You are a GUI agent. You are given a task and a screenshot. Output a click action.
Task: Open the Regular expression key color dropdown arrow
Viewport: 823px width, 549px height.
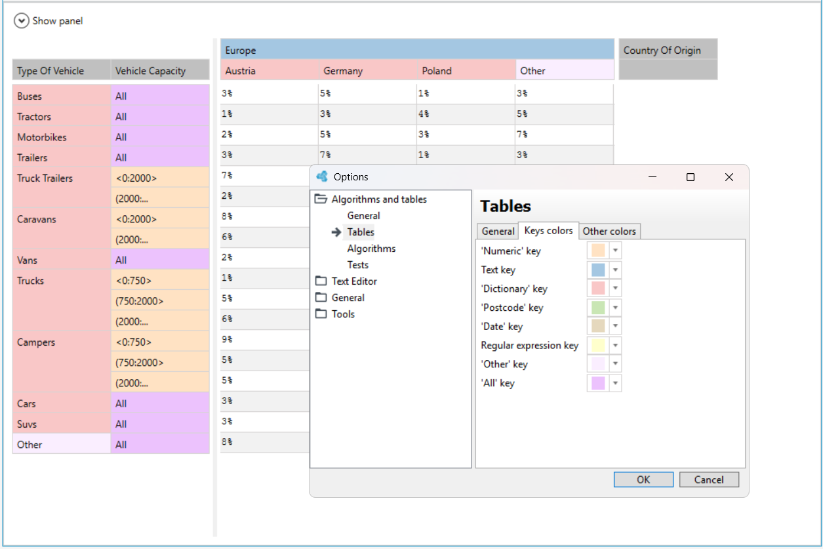[x=615, y=346]
